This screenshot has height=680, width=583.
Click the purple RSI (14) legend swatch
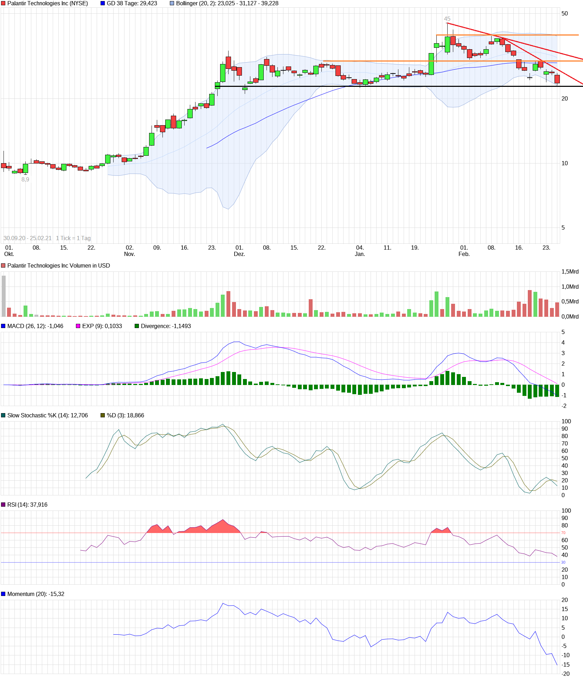(3, 505)
